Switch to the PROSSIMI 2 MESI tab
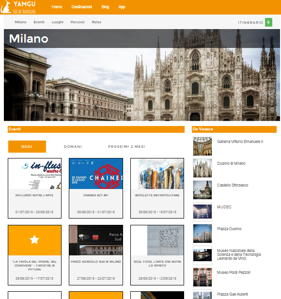Image resolution: width=281 pixels, height=299 pixels. click(x=126, y=146)
